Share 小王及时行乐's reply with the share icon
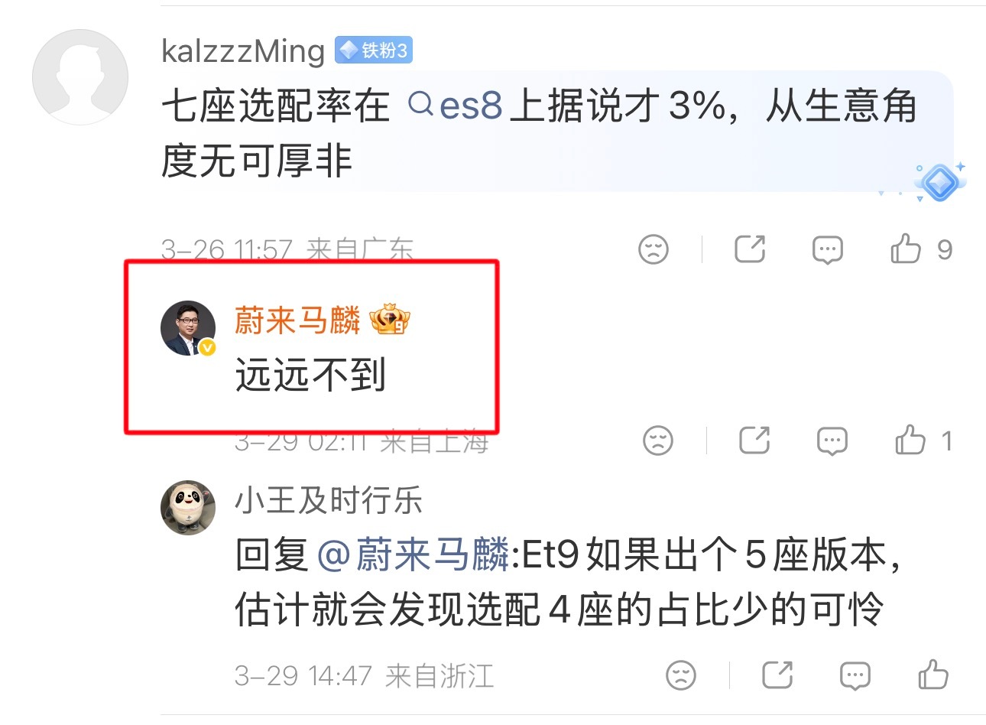 coord(777,675)
